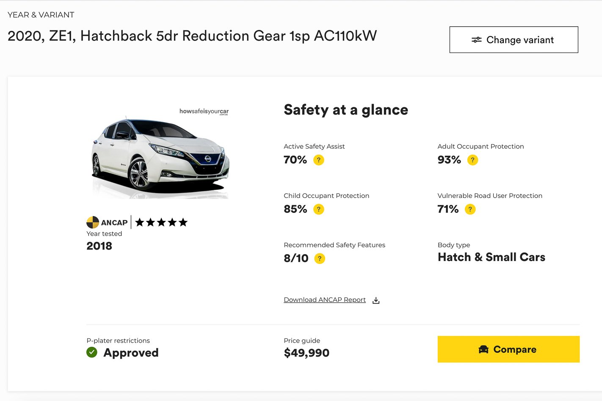
Task: Click the sliders icon in Change variant
Action: (x=477, y=40)
